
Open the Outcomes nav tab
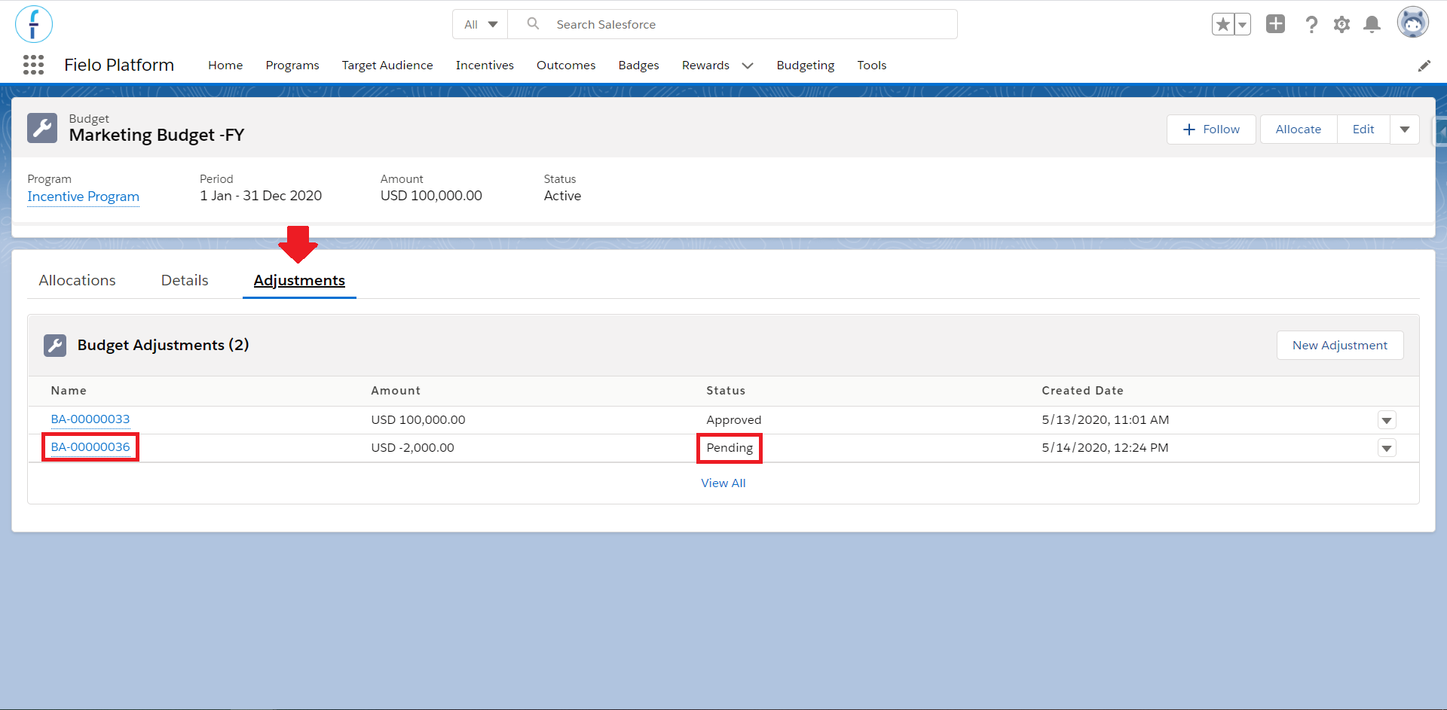click(x=566, y=66)
